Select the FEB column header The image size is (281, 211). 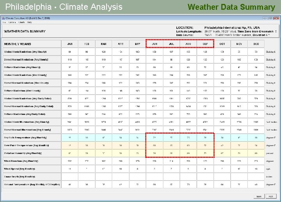(x=87, y=44)
